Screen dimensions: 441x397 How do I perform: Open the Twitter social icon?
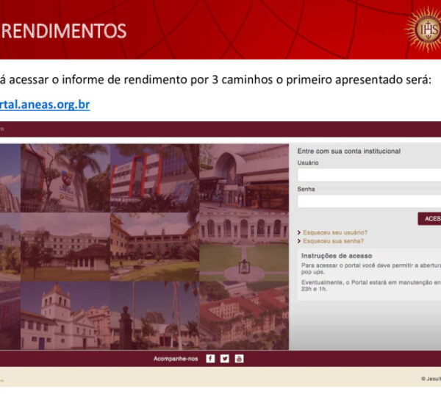coord(225,358)
